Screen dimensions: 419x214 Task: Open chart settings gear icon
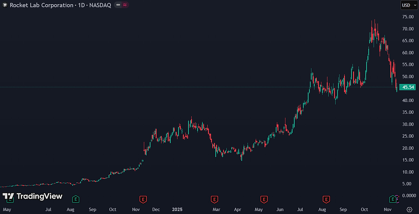point(410,209)
